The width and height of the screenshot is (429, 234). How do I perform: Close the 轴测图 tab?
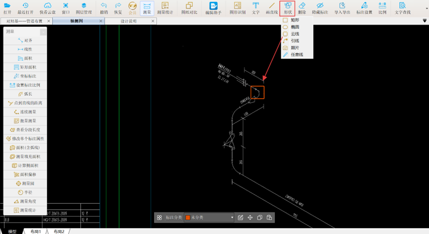pyautogui.click(x=101, y=21)
